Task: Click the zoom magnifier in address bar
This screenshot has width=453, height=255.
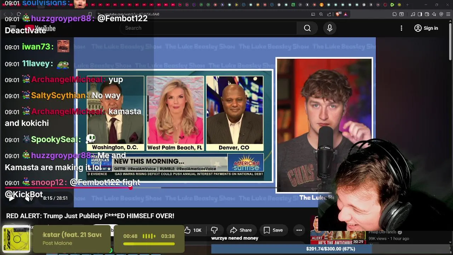Action: [321, 14]
